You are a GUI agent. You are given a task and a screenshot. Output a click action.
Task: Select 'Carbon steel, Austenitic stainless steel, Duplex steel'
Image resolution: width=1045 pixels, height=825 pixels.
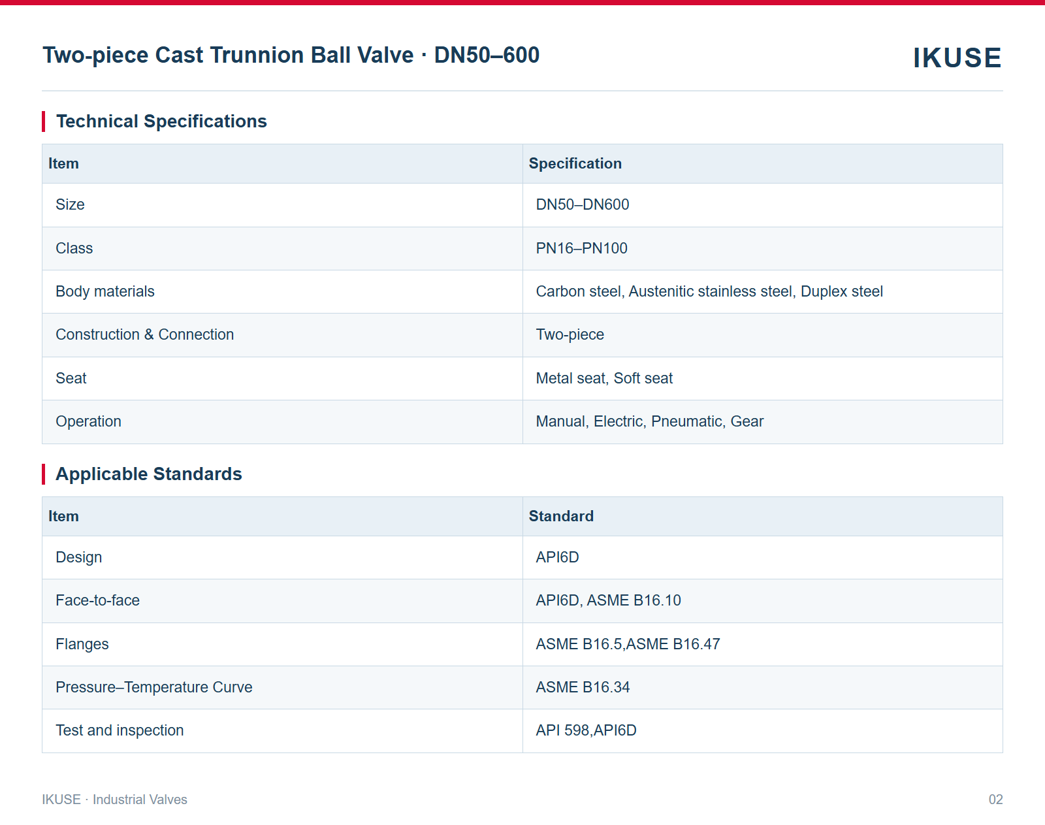(709, 292)
